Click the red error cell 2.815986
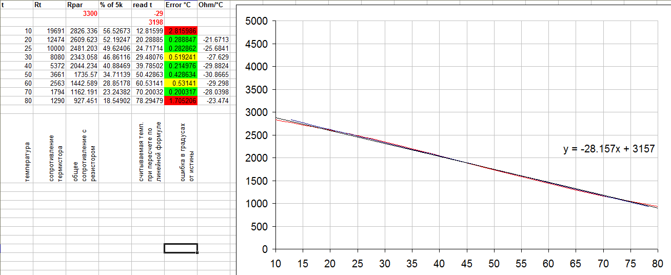The height and width of the screenshot is (275, 671). coord(181,31)
